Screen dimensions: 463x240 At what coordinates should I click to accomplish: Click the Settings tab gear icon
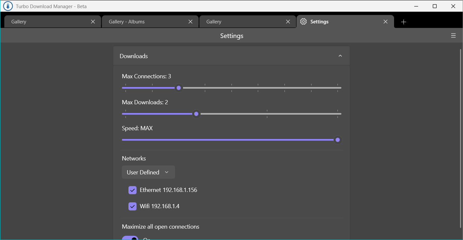tap(303, 22)
